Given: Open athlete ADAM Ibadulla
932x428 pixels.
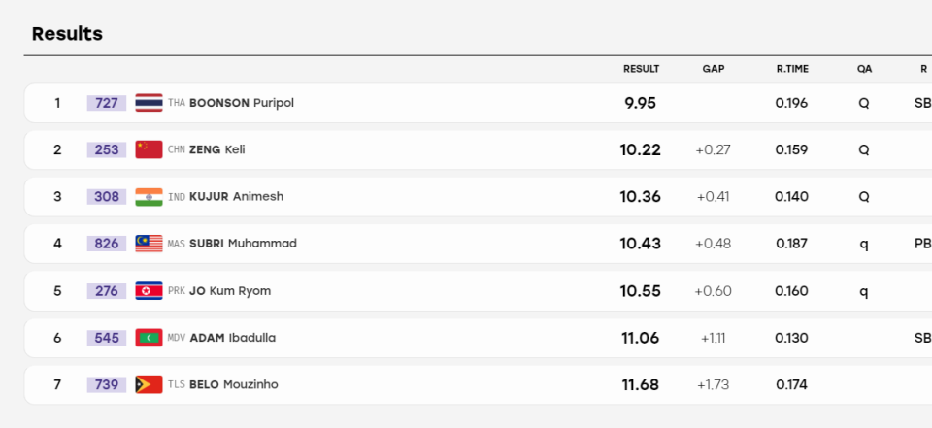Looking at the screenshot, I should (x=232, y=338).
